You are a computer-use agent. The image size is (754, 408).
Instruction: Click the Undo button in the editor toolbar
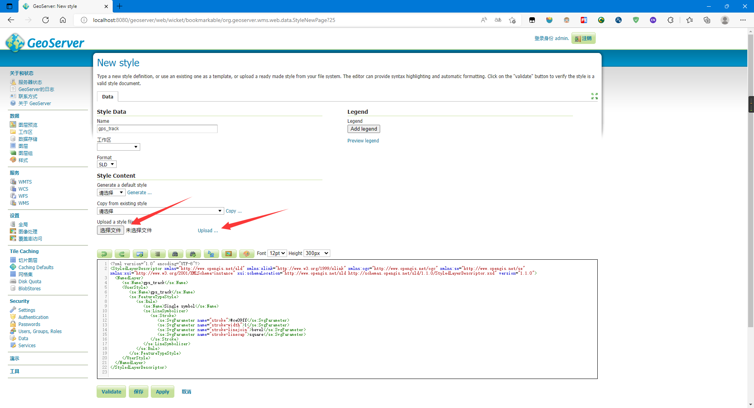point(104,254)
